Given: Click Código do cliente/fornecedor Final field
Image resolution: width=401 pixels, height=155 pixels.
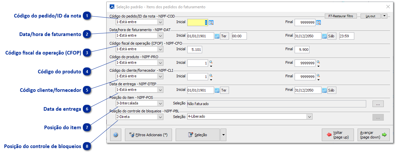Looking at the screenshot, I should (305, 76).
